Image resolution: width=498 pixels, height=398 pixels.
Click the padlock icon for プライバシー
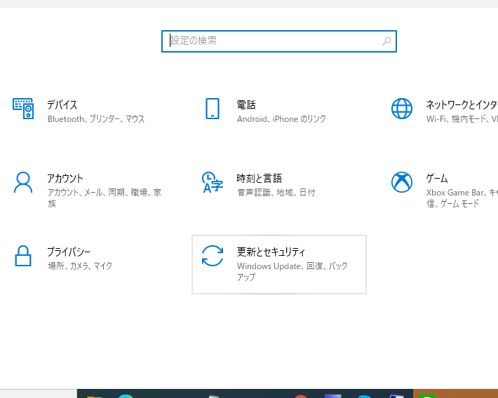[x=23, y=256]
